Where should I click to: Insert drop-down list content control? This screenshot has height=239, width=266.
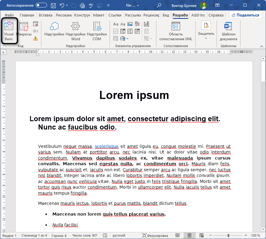130,31
